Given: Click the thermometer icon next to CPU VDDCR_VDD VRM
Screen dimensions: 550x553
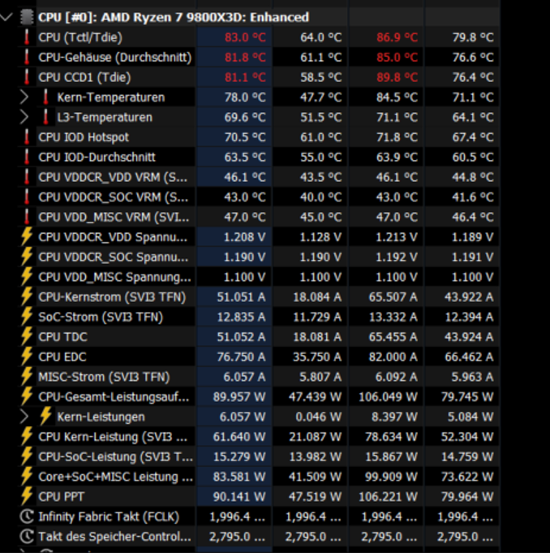Looking at the screenshot, I should click(27, 177).
